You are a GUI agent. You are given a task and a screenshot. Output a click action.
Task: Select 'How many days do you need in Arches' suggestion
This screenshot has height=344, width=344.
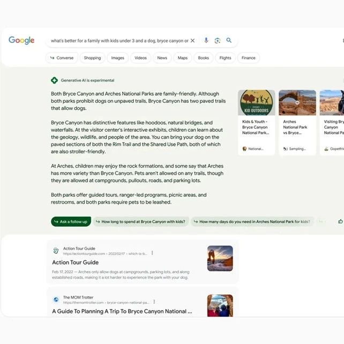tap(252, 222)
